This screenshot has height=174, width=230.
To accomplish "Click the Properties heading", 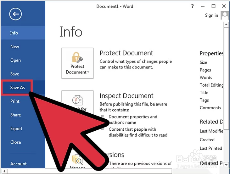I will point(211,53).
